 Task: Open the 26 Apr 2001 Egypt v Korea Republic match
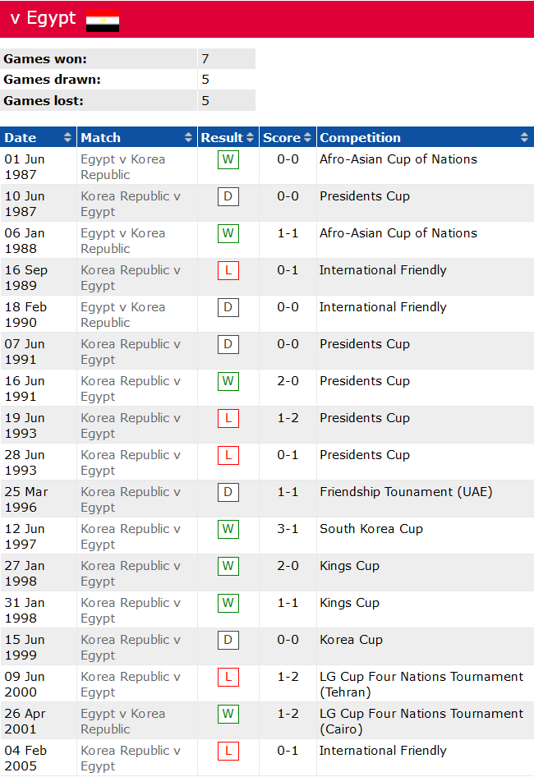point(122,721)
